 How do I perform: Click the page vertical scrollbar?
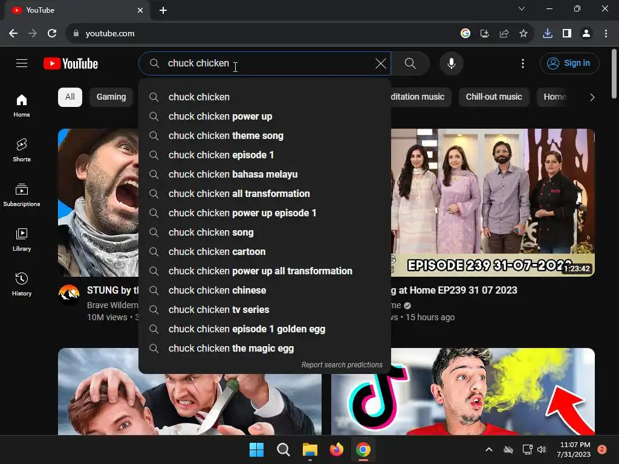(614, 73)
